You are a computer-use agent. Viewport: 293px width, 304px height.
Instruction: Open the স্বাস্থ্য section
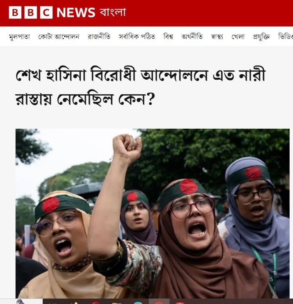[x=217, y=36]
